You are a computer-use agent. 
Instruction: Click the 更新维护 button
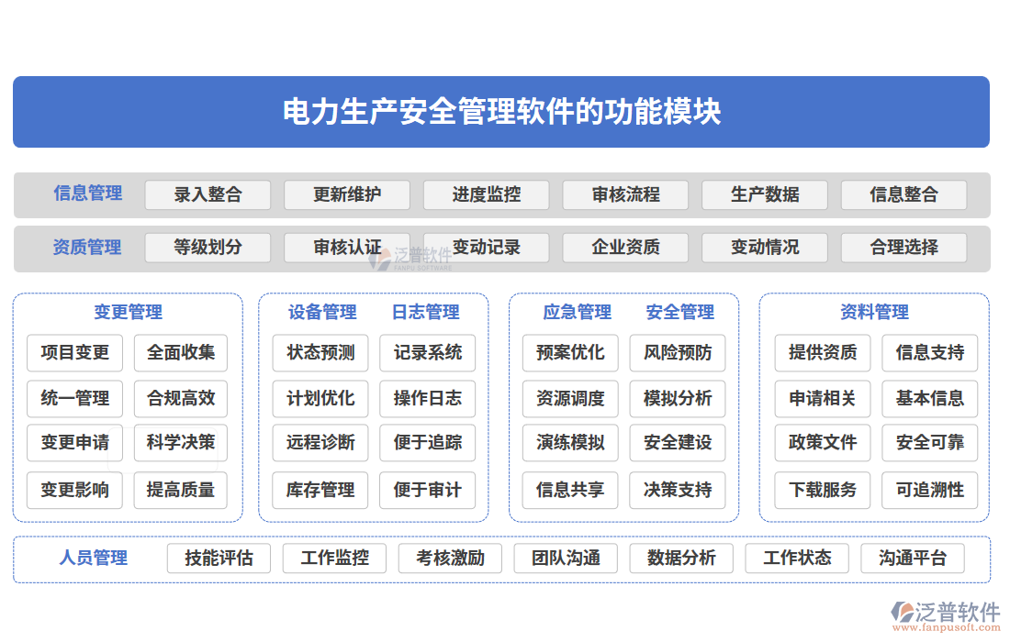point(347,194)
